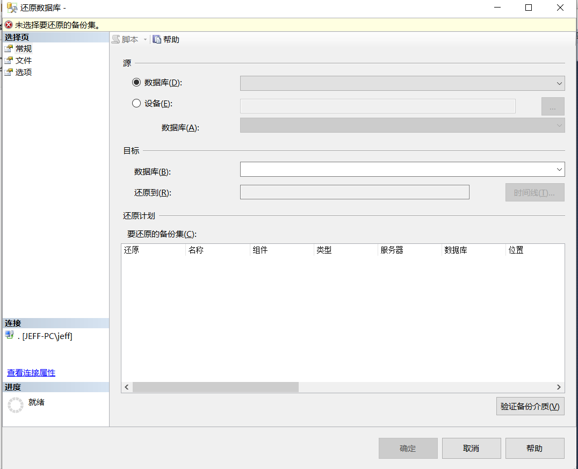Select the 文件 page icon
The width and height of the screenshot is (578, 469).
pos(9,61)
